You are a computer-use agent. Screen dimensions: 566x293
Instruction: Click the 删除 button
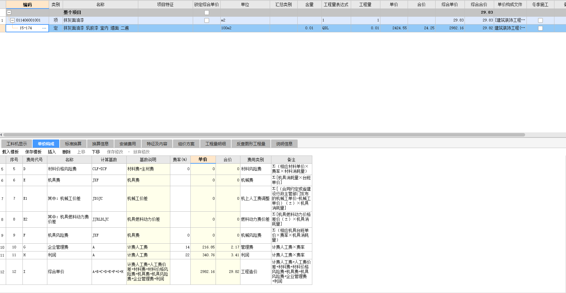point(66,152)
